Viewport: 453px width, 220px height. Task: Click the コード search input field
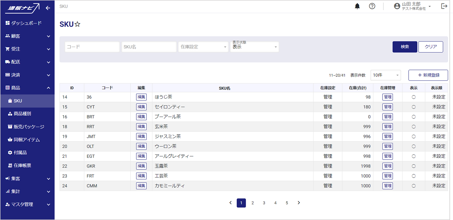tap(92, 47)
